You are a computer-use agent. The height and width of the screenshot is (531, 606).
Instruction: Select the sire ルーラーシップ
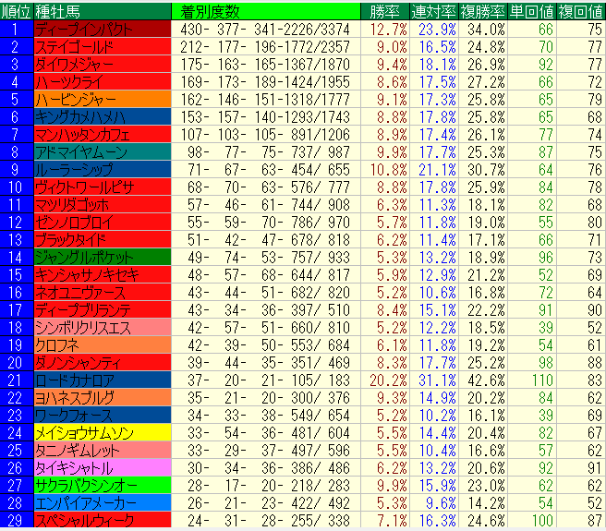103,170
